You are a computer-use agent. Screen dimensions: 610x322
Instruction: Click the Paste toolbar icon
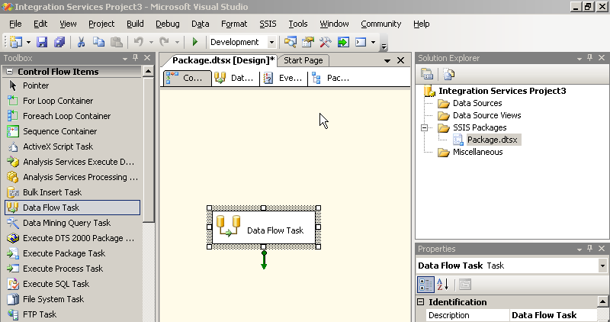[x=117, y=42]
